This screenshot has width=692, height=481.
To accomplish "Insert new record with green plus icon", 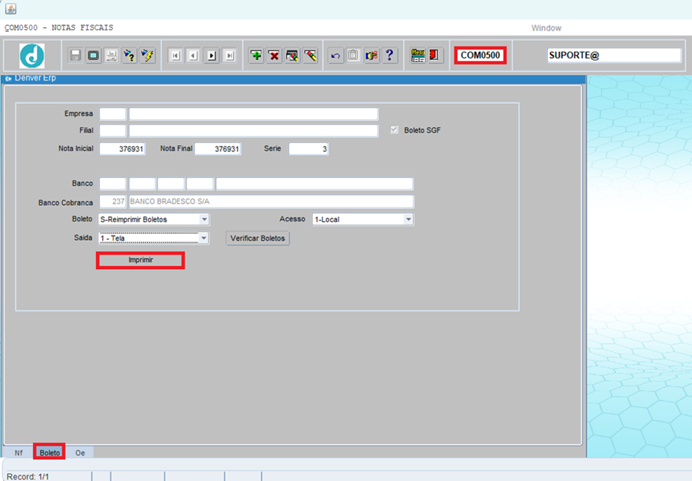I will (256, 56).
